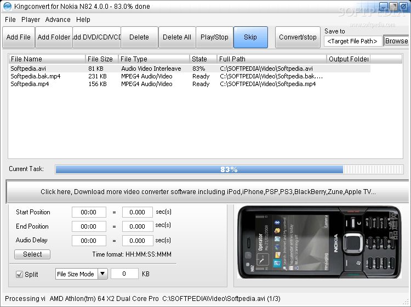Sort by File Name column header
The width and height of the screenshot is (411, 307).
click(x=47, y=59)
